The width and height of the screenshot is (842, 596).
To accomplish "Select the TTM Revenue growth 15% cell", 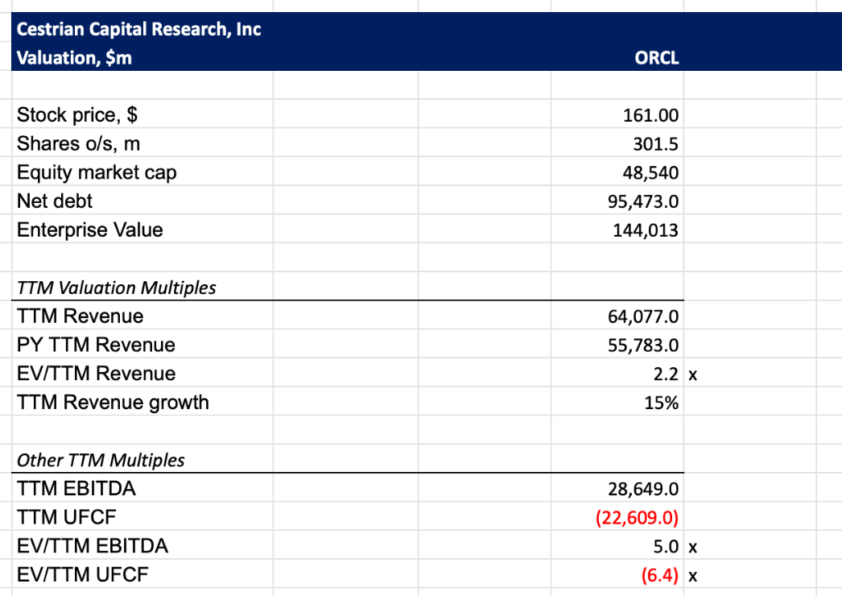I will 661,403.
